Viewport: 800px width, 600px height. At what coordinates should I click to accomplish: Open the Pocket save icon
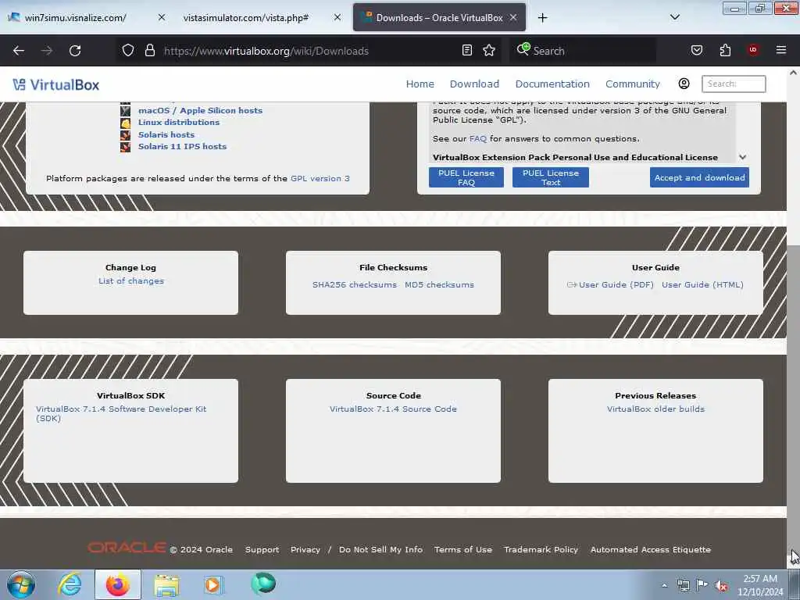coord(696,50)
